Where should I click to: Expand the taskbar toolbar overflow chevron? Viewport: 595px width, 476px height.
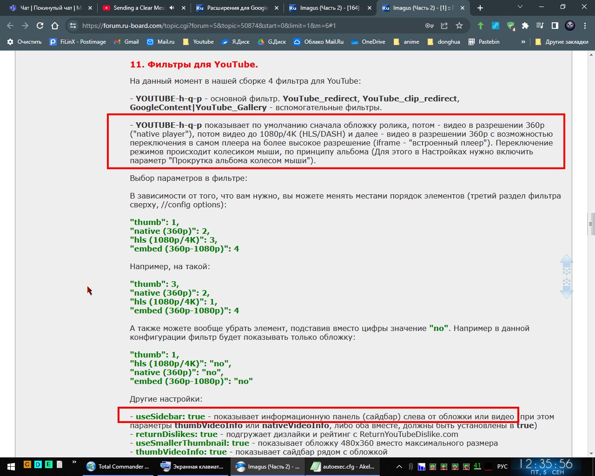(x=74, y=463)
